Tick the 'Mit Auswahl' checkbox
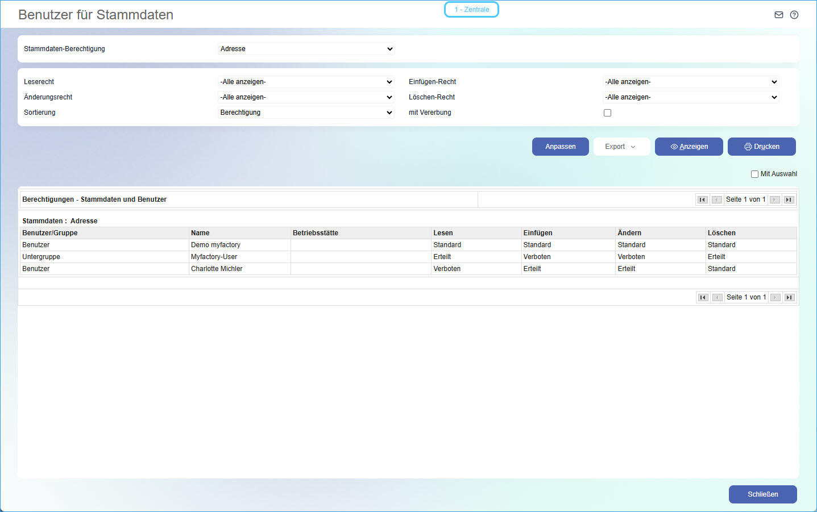This screenshot has height=512, width=817. (x=754, y=174)
